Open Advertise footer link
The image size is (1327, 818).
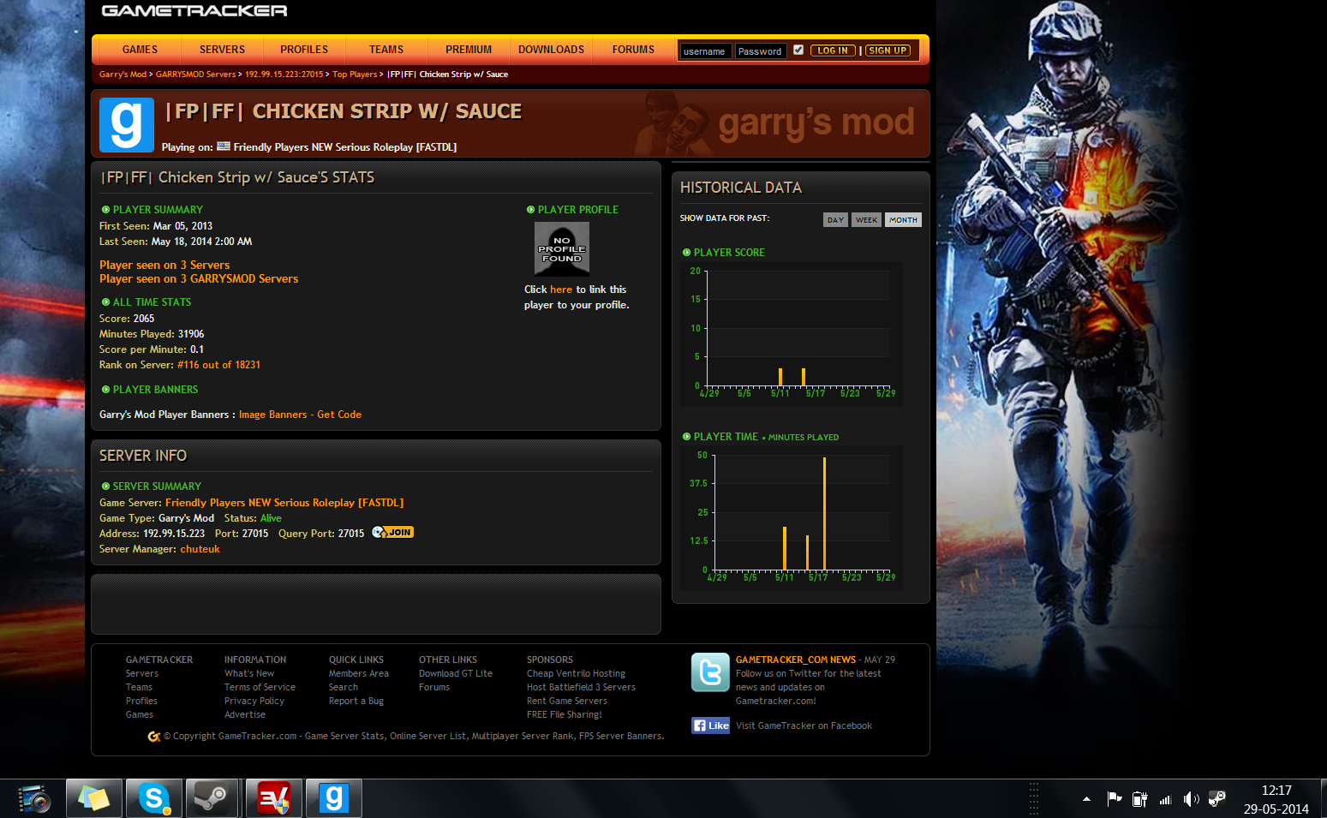pyautogui.click(x=245, y=715)
